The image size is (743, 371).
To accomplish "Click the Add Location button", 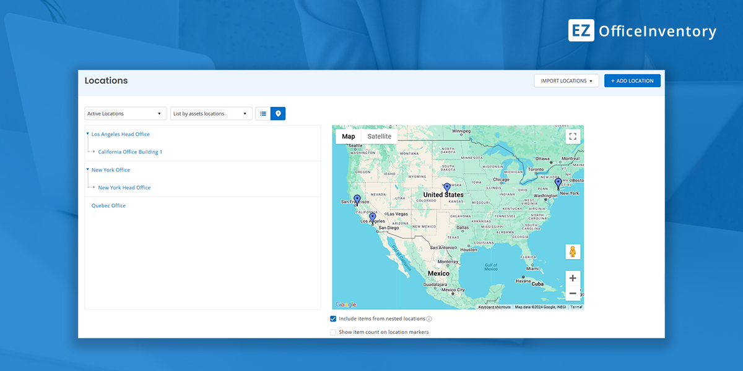I will pos(632,81).
